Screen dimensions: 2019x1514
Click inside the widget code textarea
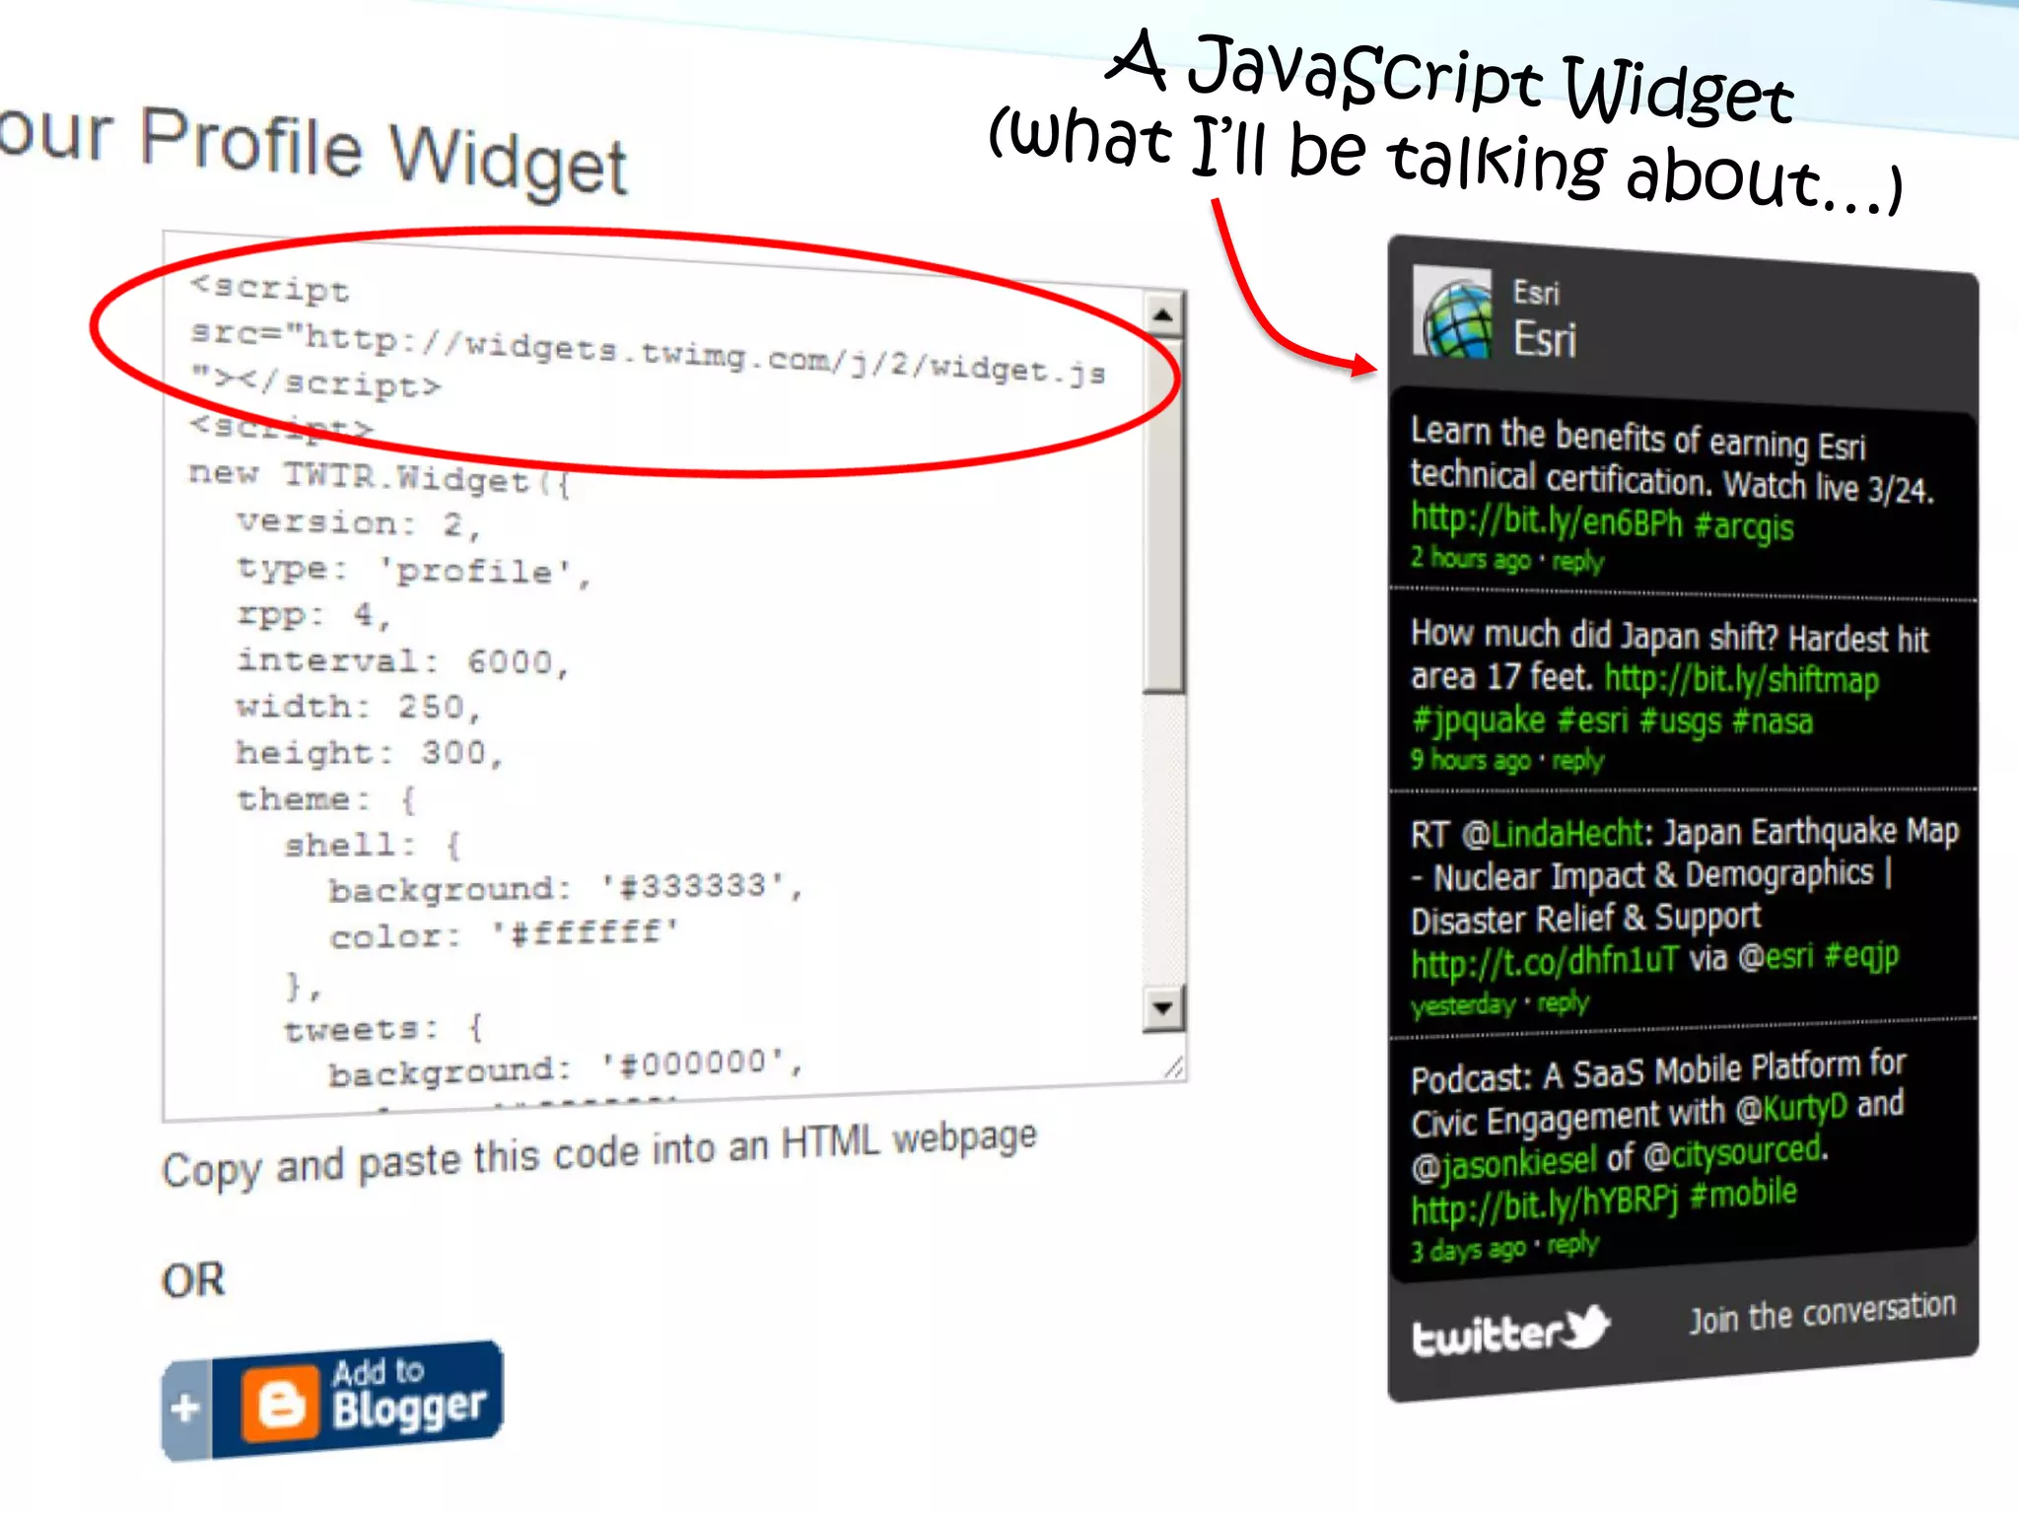[x=674, y=674]
